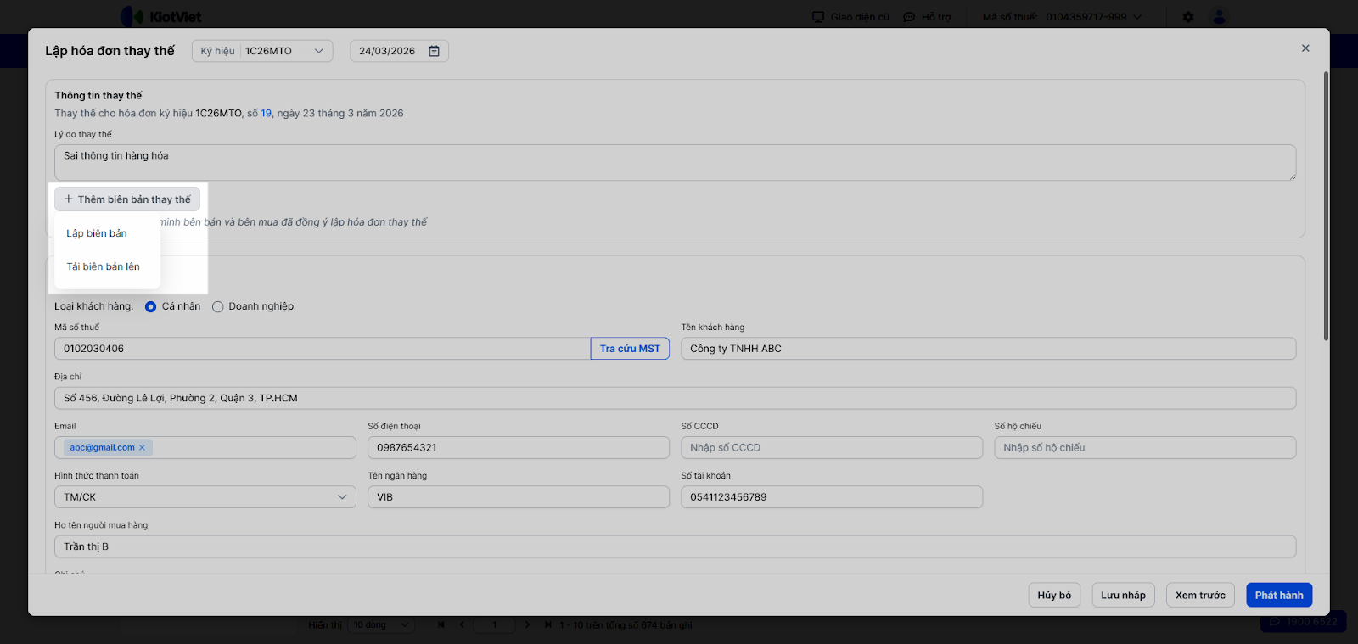This screenshot has height=644, width=1358.
Task: Click the calendar icon beside date 24/03/2026
Action: (434, 51)
